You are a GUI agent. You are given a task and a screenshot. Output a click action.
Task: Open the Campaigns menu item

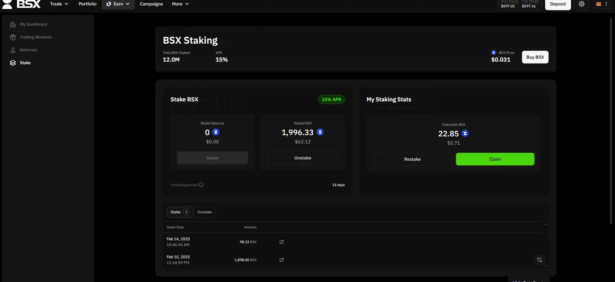[151, 4]
